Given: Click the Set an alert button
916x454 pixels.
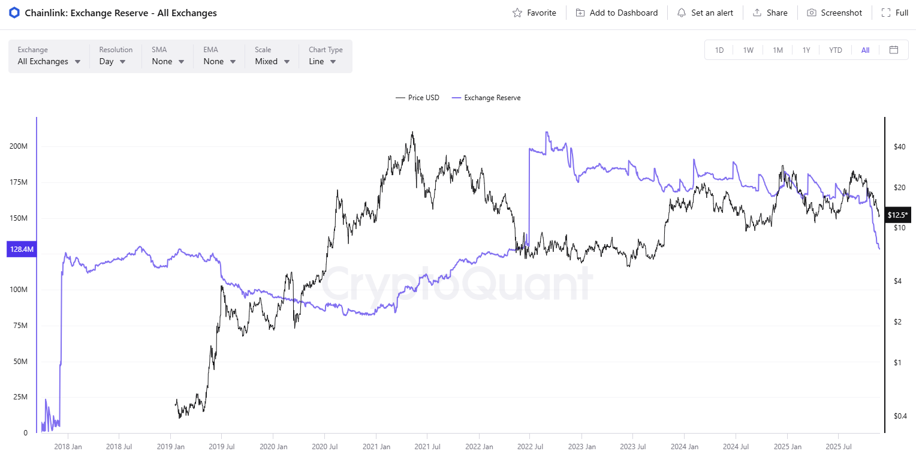Looking at the screenshot, I should [x=706, y=12].
